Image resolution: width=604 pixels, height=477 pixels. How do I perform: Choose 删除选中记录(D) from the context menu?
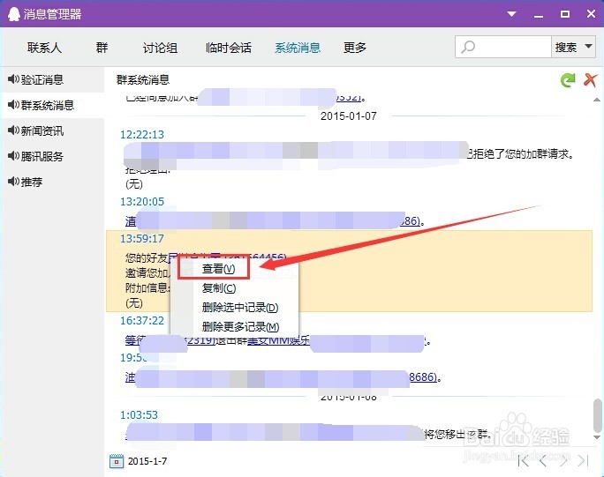239,308
